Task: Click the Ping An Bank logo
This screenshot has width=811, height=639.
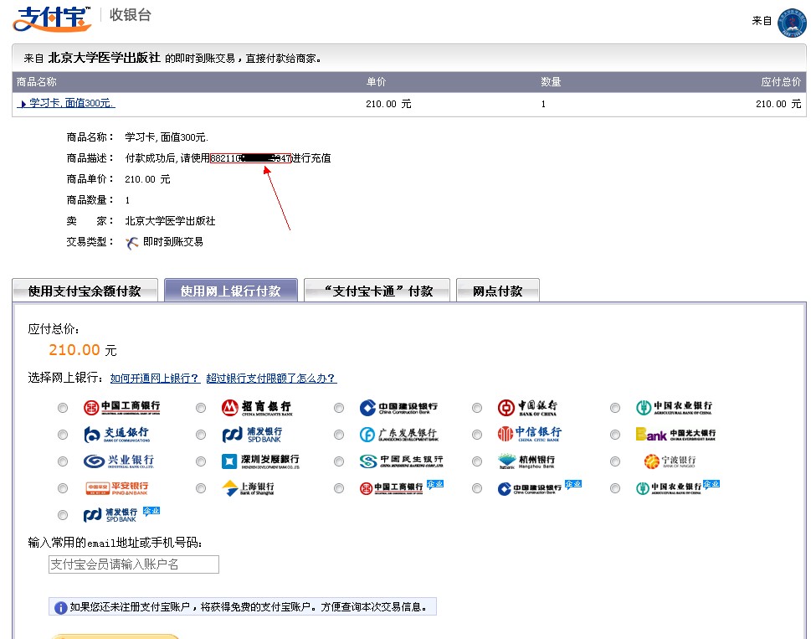Action: (117, 488)
